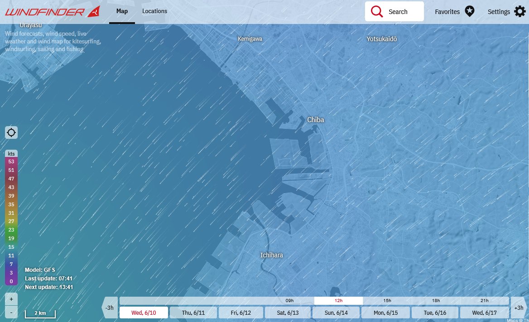Click the 2 km scale bar
Viewport: 529px width, 322px height.
click(x=40, y=313)
